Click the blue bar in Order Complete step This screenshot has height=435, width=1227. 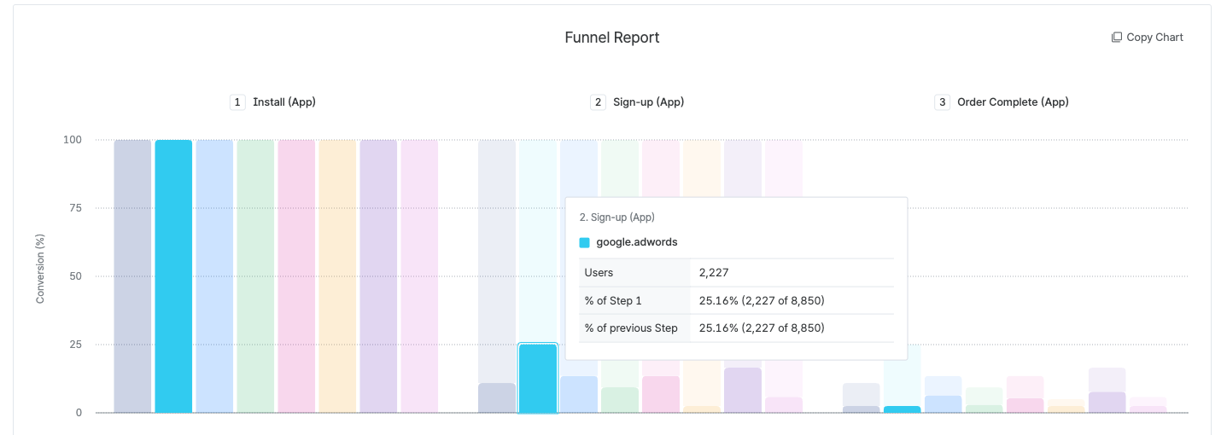pos(943,404)
